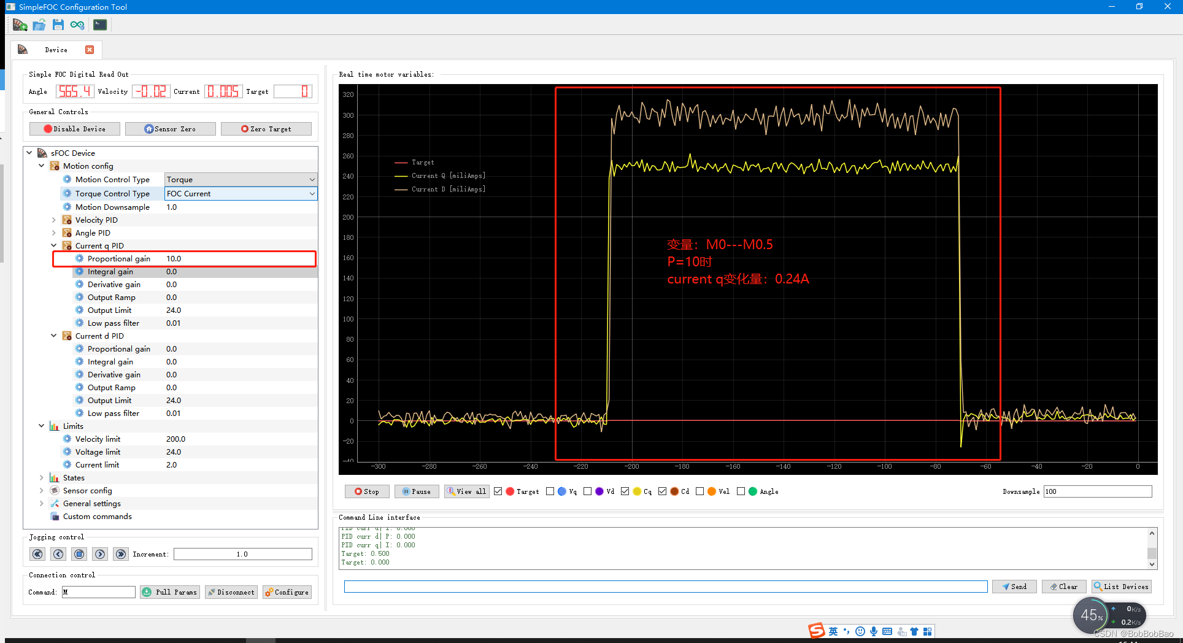Click the open folder toolbar icon
1183x643 pixels.
pyautogui.click(x=39, y=25)
